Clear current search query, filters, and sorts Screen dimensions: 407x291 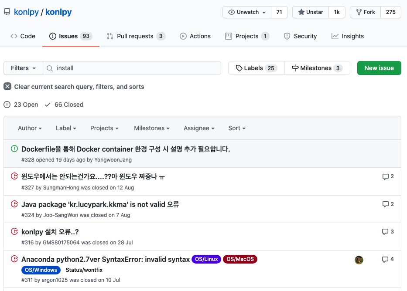pos(74,87)
